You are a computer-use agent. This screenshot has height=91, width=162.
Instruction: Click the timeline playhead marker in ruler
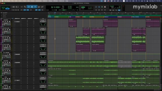55,13
